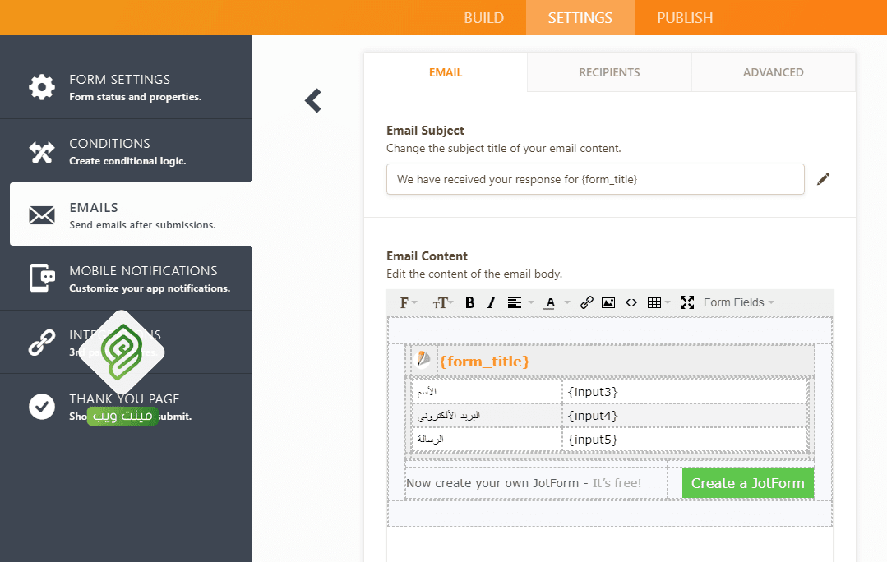This screenshot has width=887, height=562.
Task: Click the البريد الألكتروني label cell
Action: point(487,416)
